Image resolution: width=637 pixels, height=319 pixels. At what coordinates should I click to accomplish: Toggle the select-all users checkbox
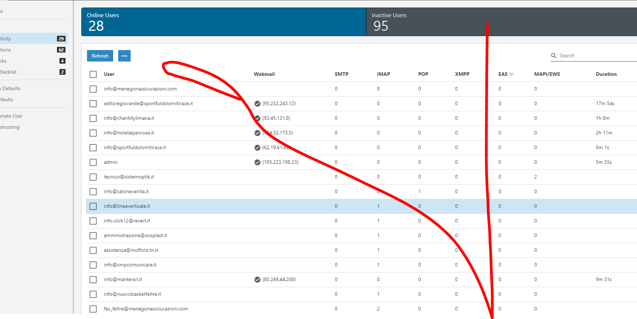pos(93,74)
